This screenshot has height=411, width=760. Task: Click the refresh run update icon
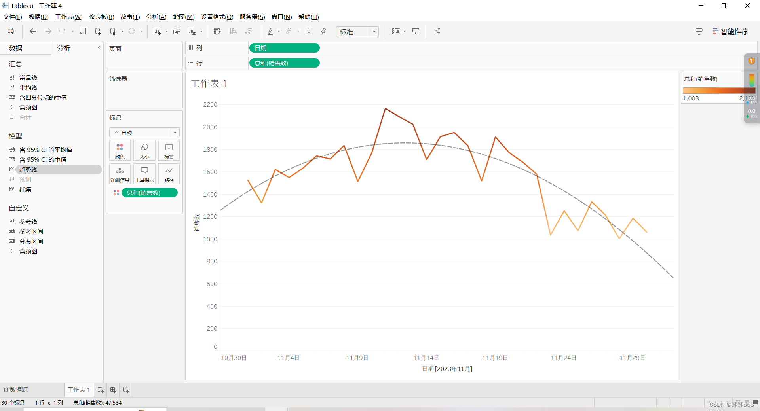tap(132, 31)
